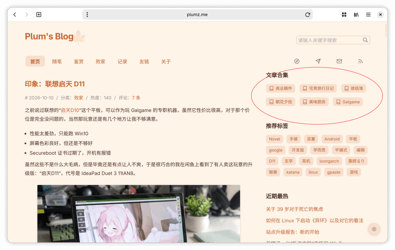Screen dimensions: 395x250
Task: Open a new browser tab
Action: coord(39,15)
